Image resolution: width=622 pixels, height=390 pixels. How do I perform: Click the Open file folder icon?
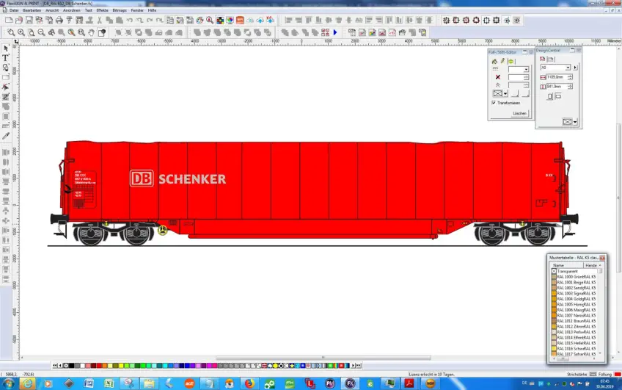click(x=18, y=20)
